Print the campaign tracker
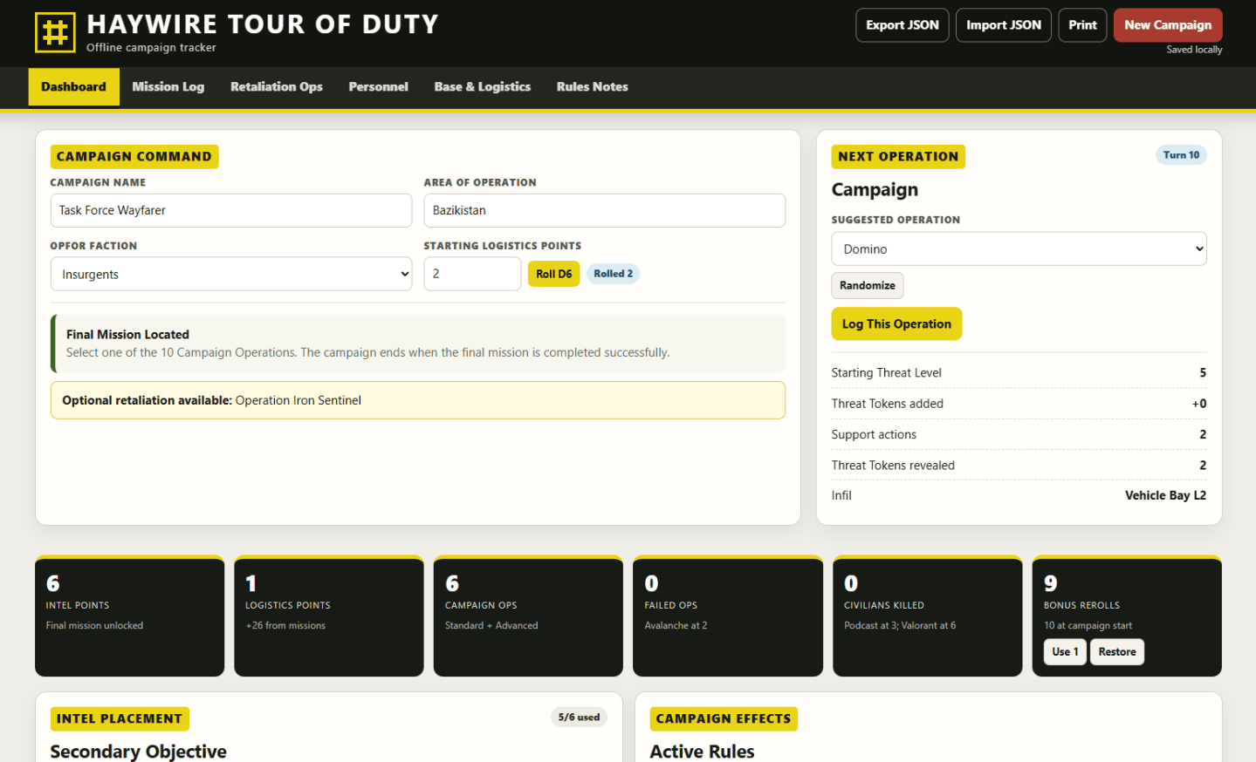The image size is (1256, 762). [1082, 25]
